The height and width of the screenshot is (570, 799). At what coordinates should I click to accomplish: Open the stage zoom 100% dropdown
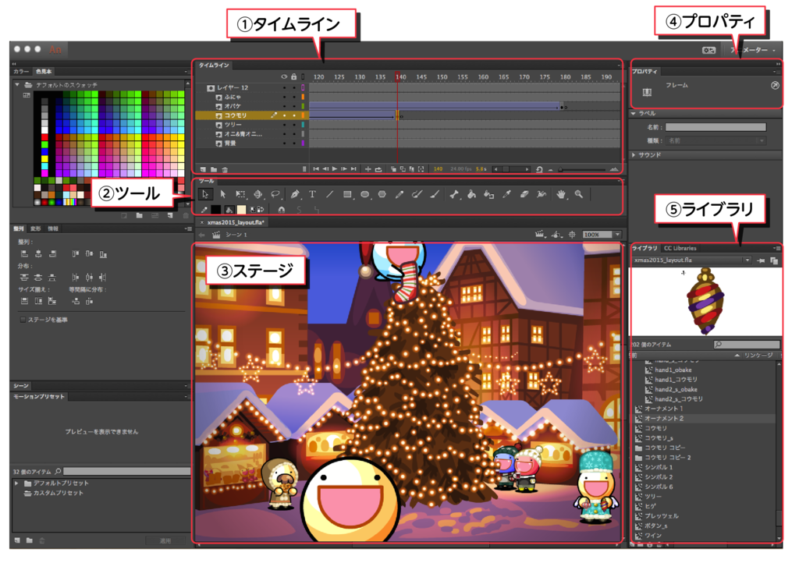point(618,235)
